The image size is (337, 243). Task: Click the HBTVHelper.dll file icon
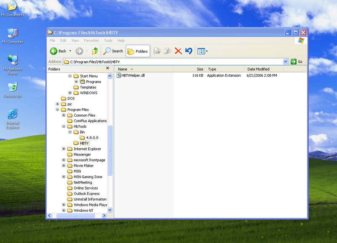pyautogui.click(x=118, y=75)
